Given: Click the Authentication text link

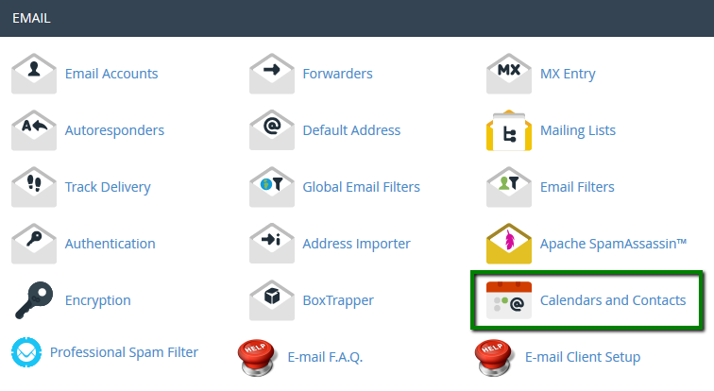Looking at the screenshot, I should (x=110, y=244).
